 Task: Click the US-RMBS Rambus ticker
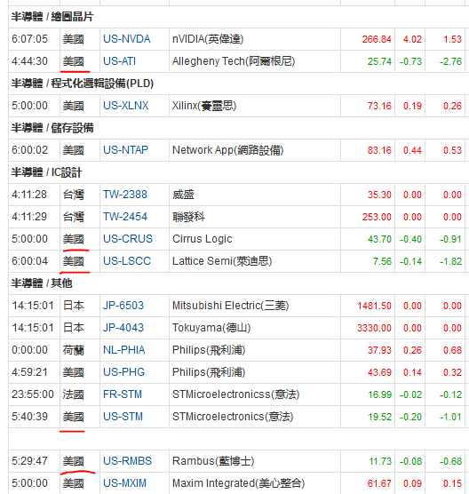[x=127, y=461]
